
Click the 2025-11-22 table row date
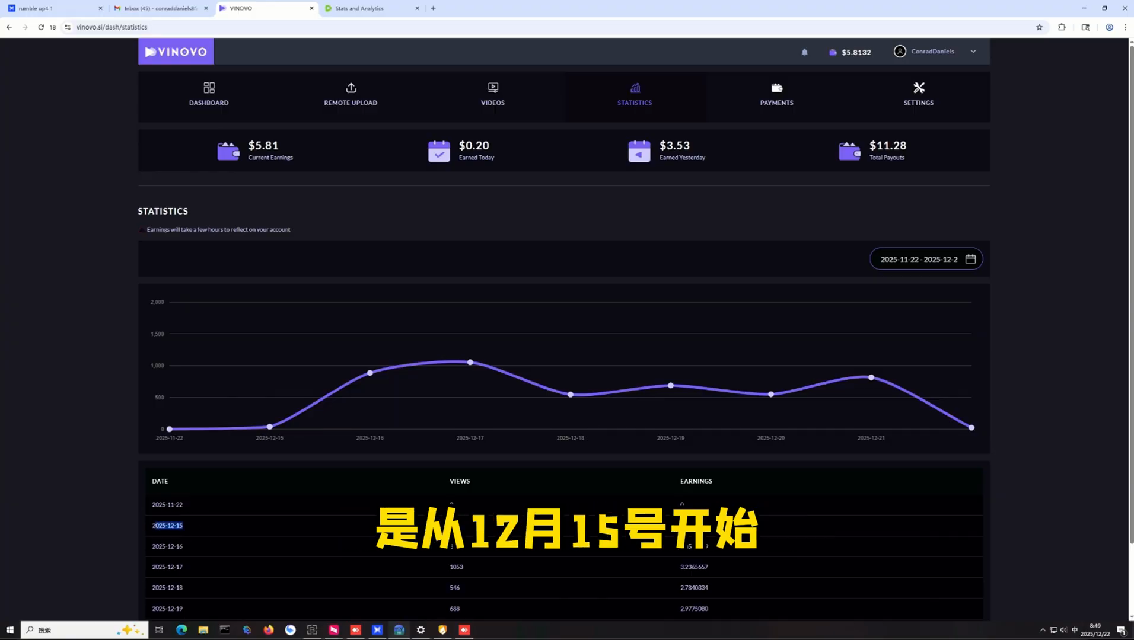[x=167, y=505]
